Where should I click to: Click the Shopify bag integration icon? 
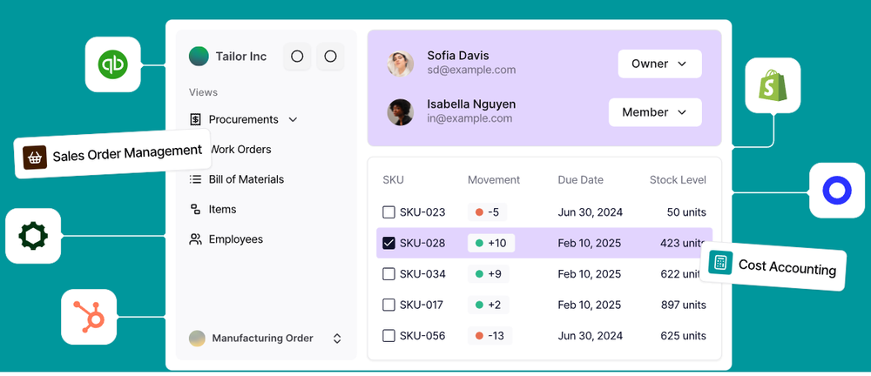[x=773, y=85]
